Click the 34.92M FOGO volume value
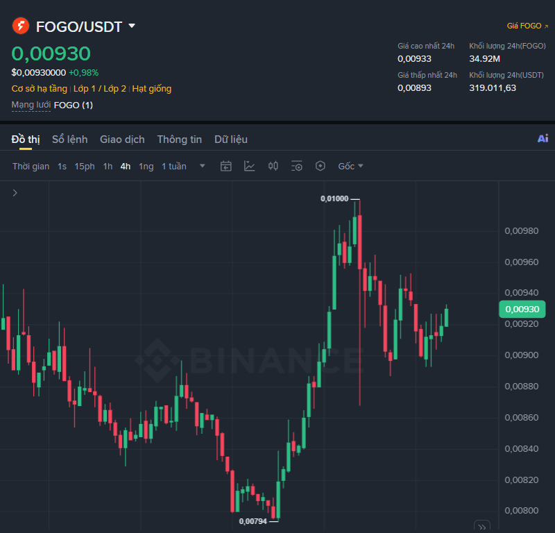This screenshot has width=555, height=533. tap(484, 59)
